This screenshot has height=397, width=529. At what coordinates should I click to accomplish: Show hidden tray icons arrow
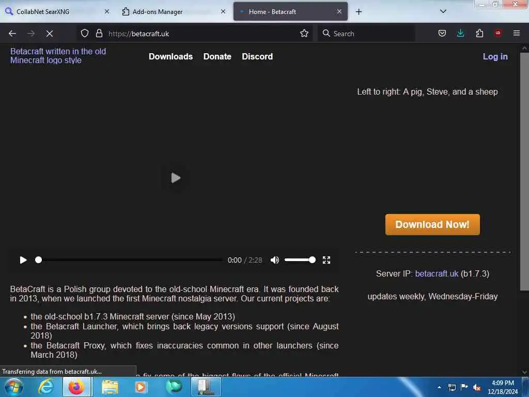click(x=439, y=387)
